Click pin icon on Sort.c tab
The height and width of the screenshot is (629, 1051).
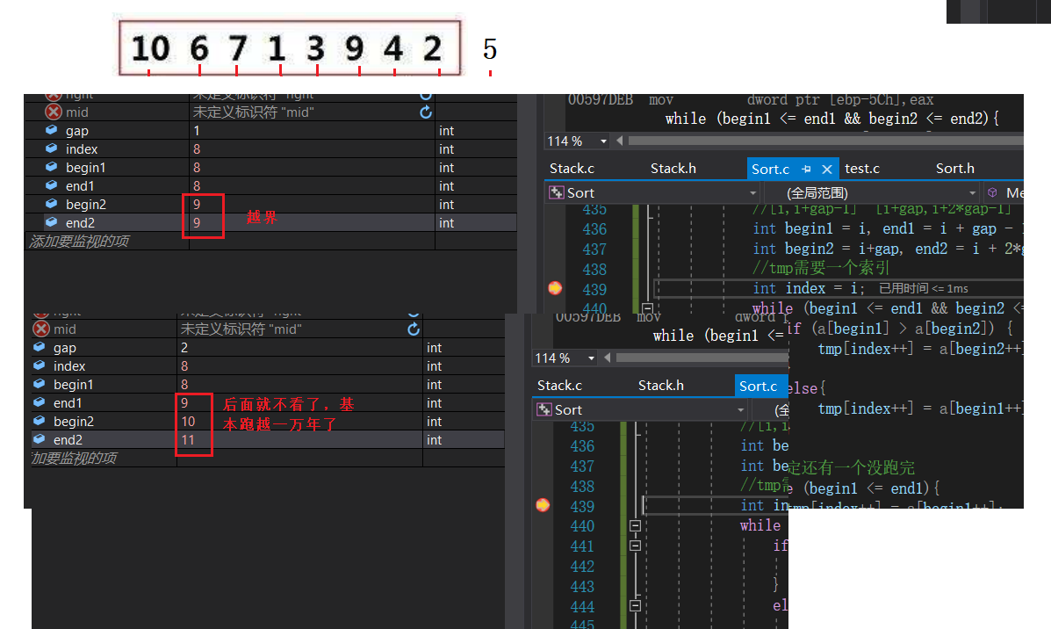[x=806, y=169]
